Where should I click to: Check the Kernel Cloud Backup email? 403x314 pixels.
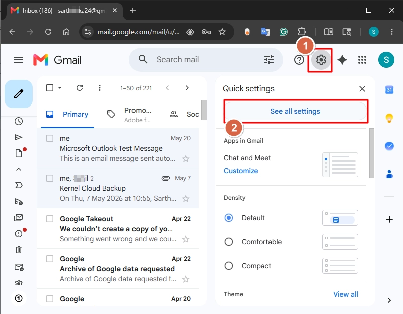pos(50,178)
